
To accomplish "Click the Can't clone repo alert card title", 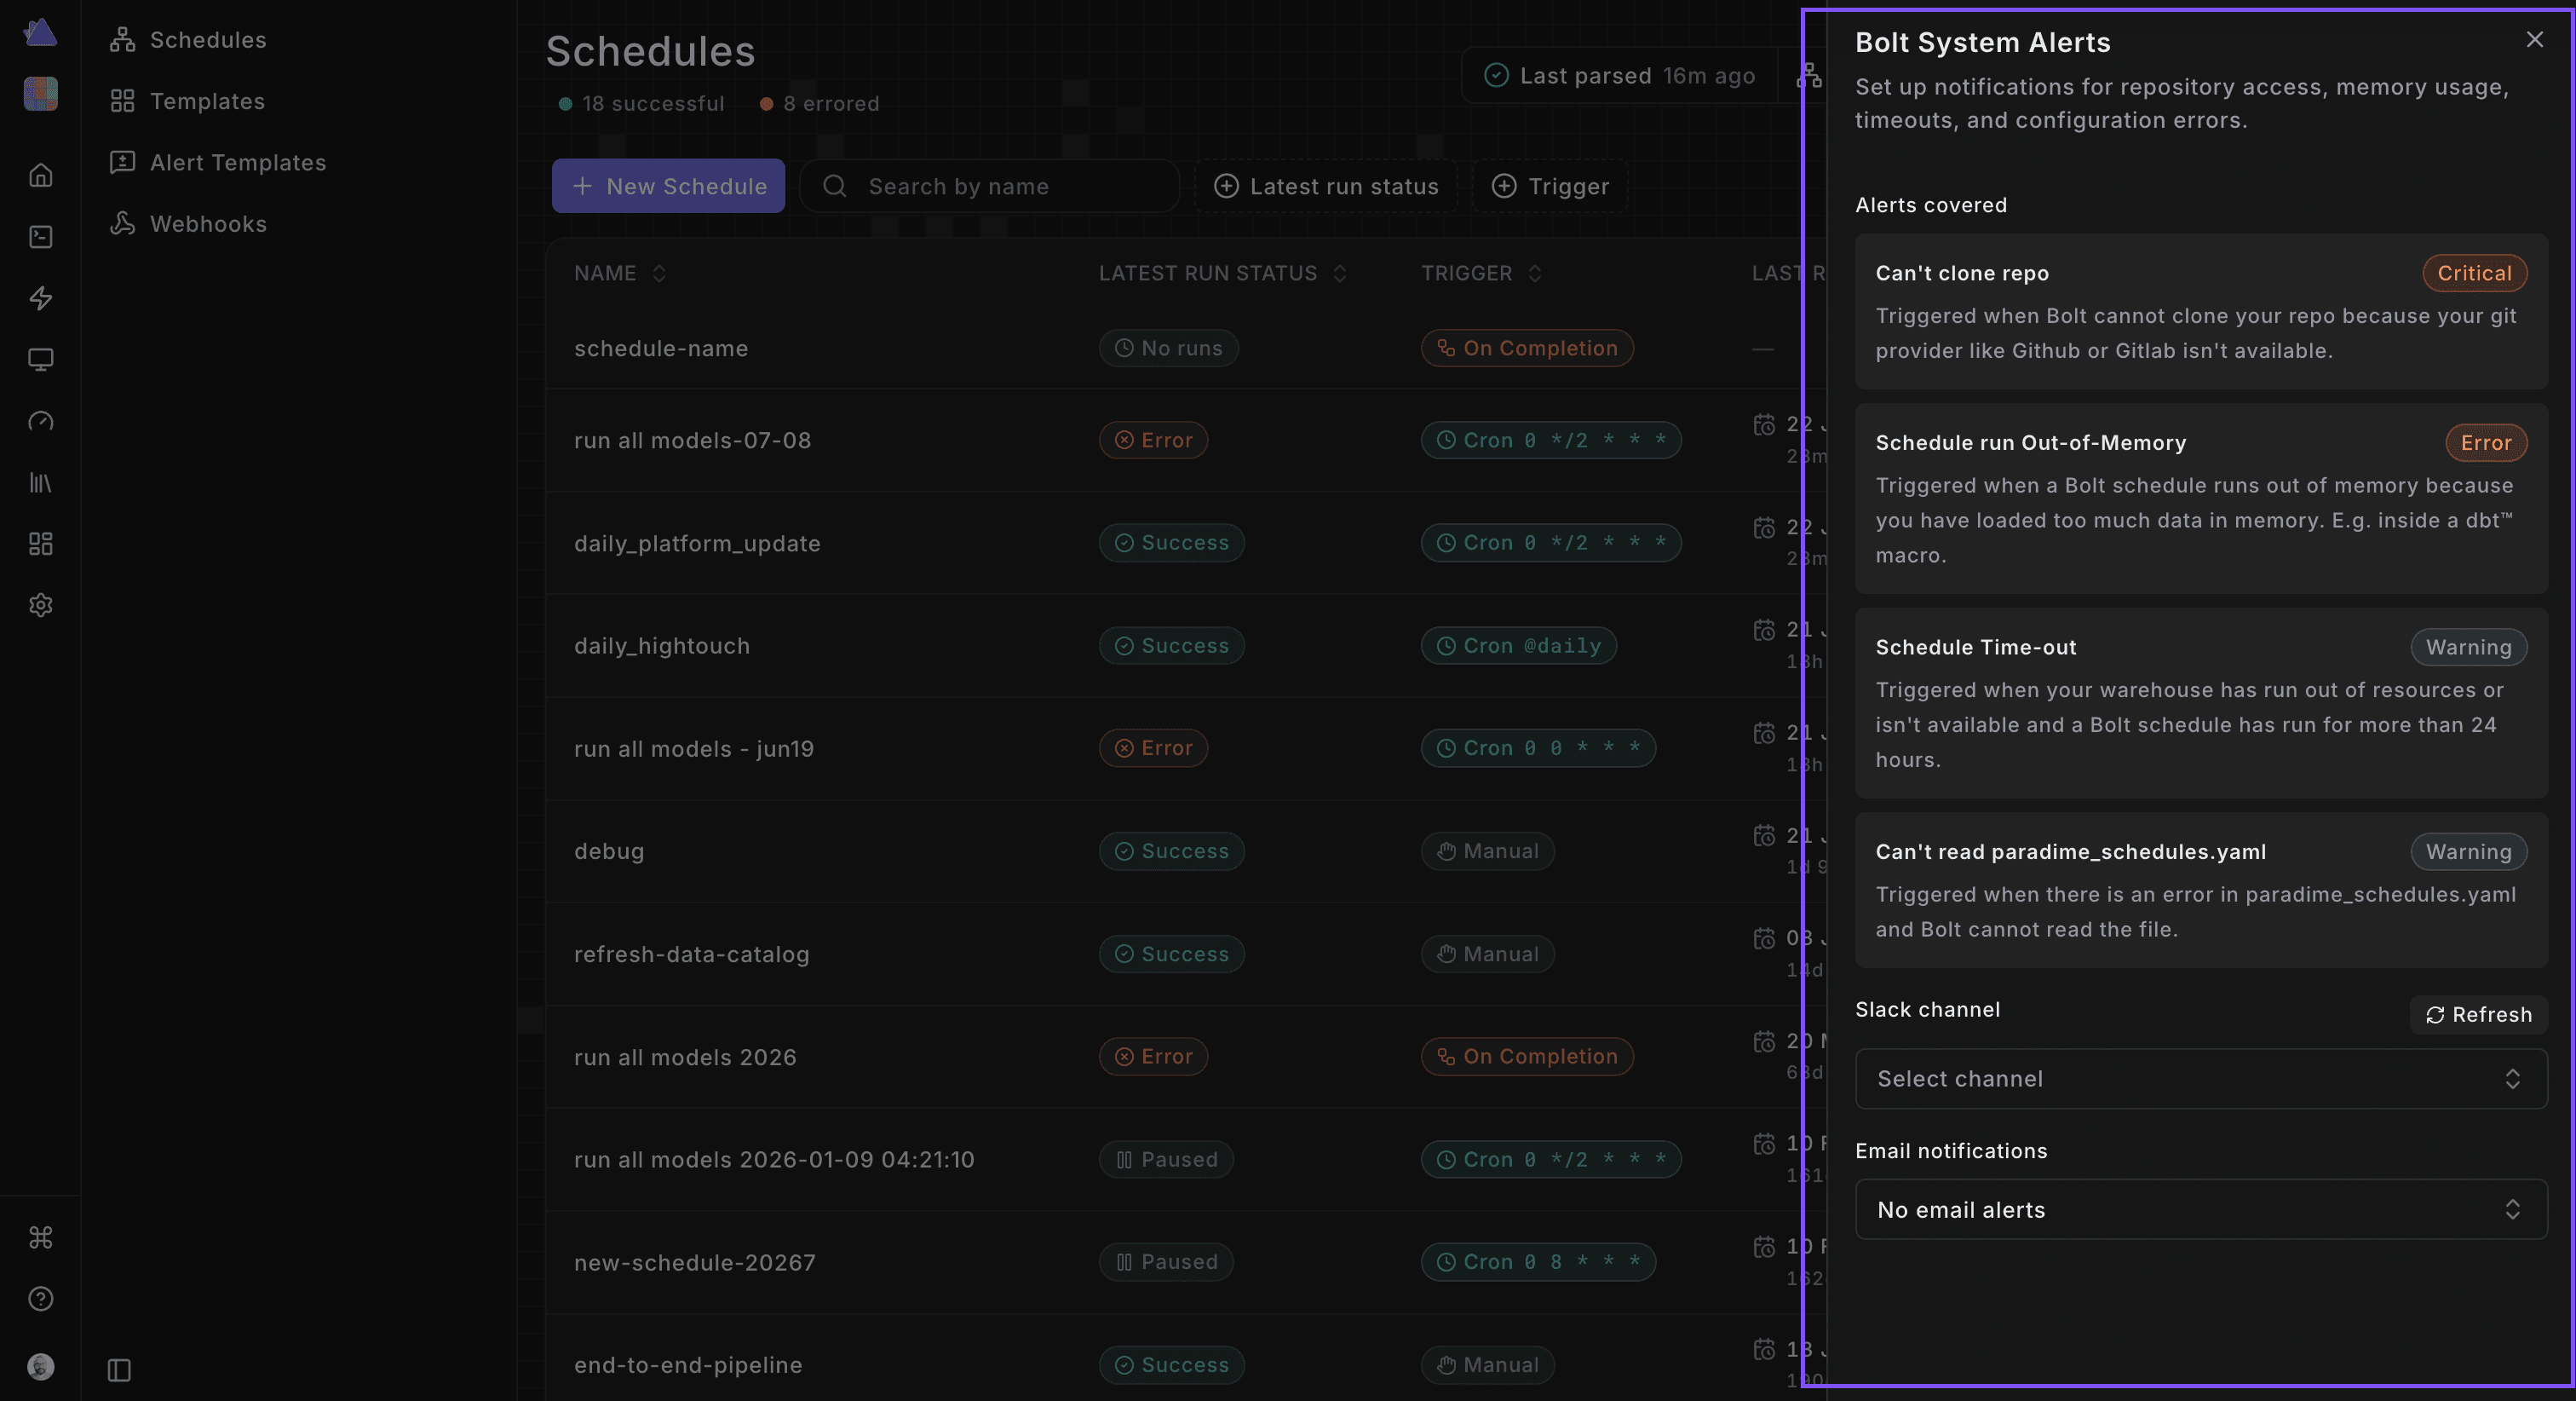I will pyautogui.click(x=1962, y=274).
